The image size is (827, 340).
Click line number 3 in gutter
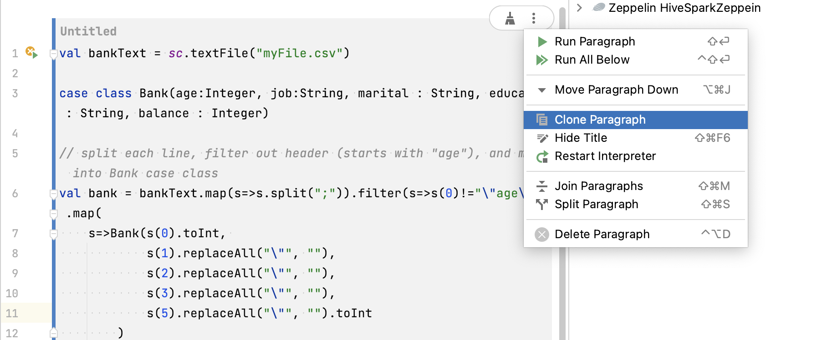coord(15,93)
